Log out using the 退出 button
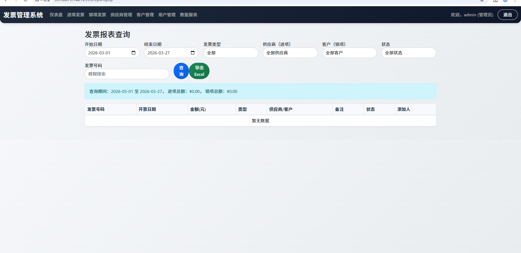This screenshot has height=253, width=521. pos(507,15)
